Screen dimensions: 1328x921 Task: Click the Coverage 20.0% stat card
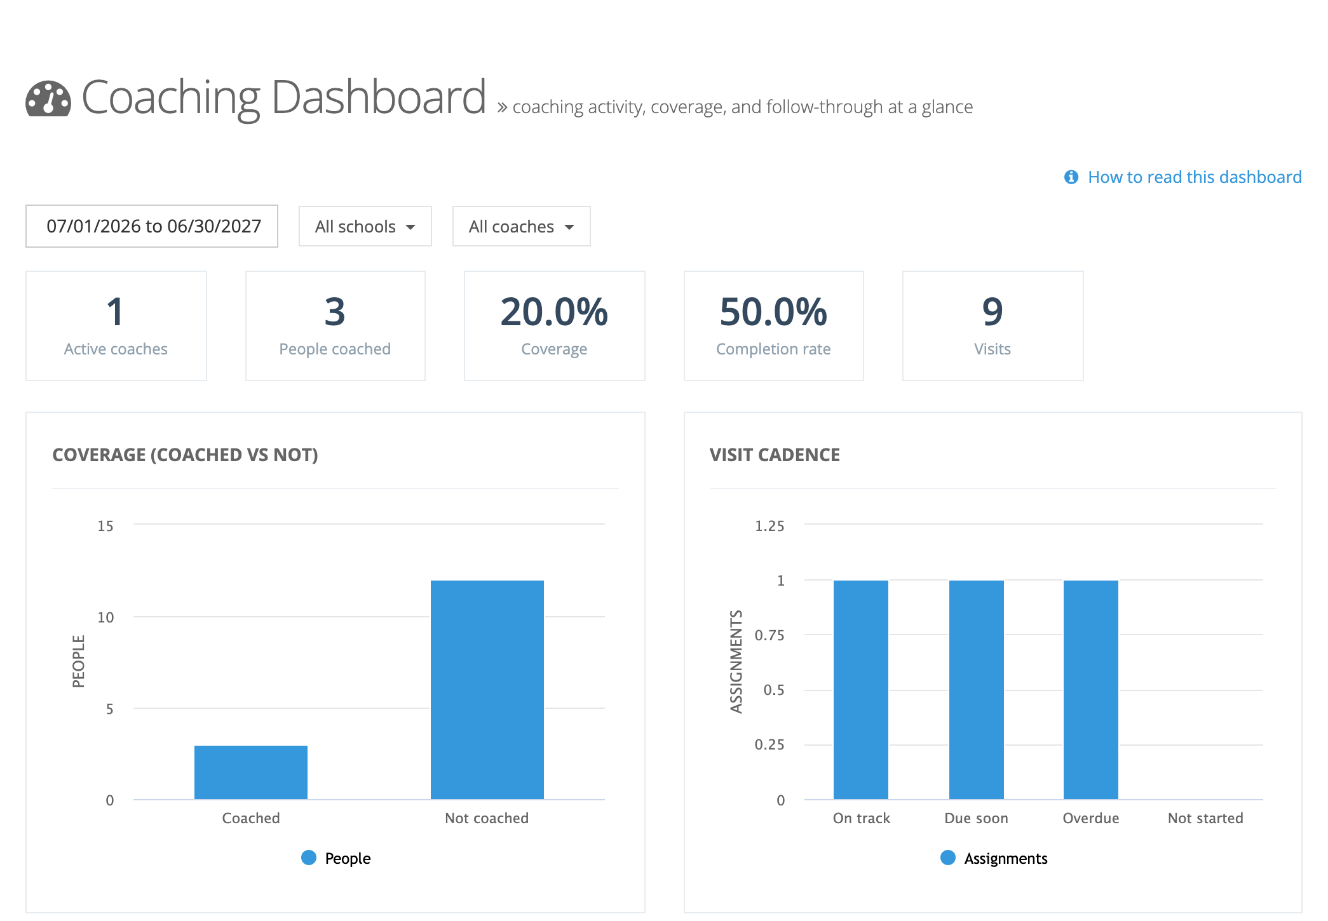click(555, 326)
